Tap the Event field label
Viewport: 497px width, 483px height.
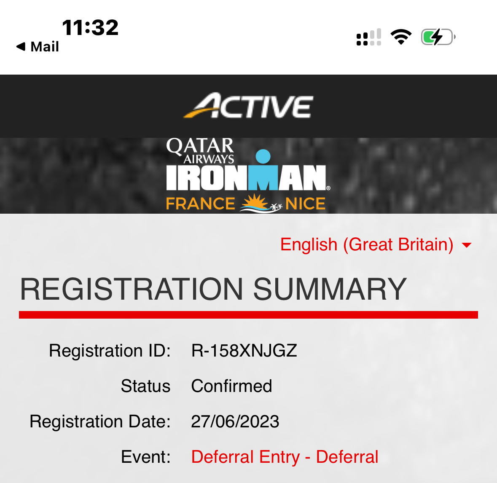pyautogui.click(x=146, y=457)
